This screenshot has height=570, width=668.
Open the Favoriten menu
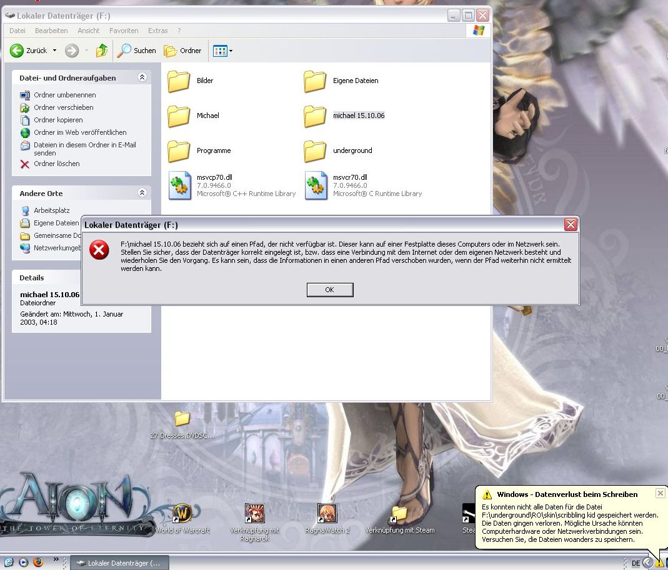[124, 31]
